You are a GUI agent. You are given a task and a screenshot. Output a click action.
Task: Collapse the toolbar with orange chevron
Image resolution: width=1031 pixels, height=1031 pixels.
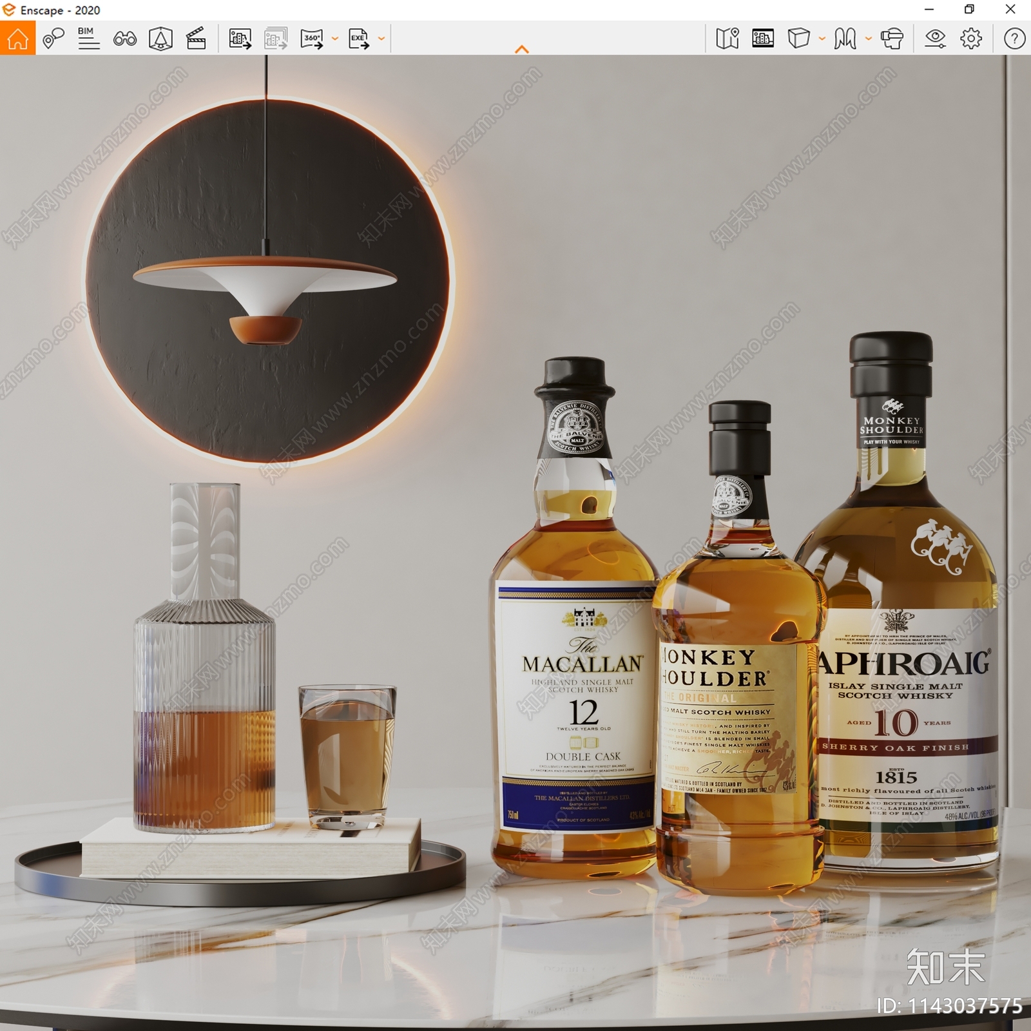click(522, 49)
